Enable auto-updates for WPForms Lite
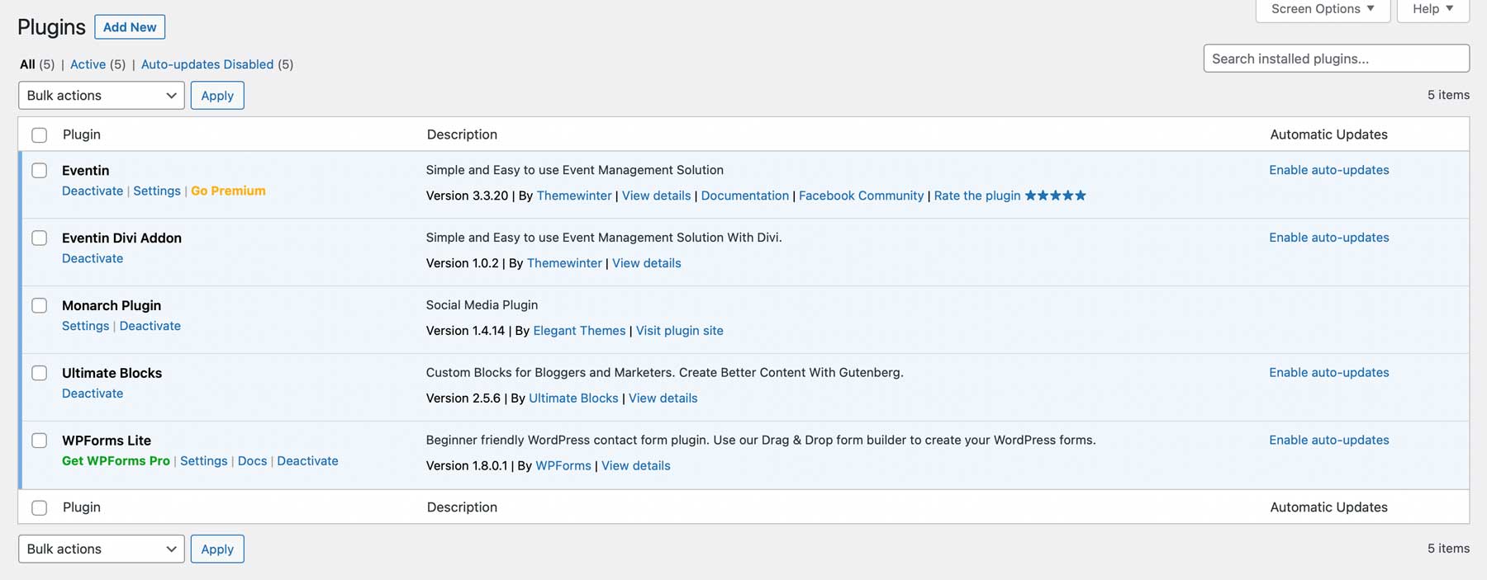The image size is (1487, 580). (x=1329, y=441)
